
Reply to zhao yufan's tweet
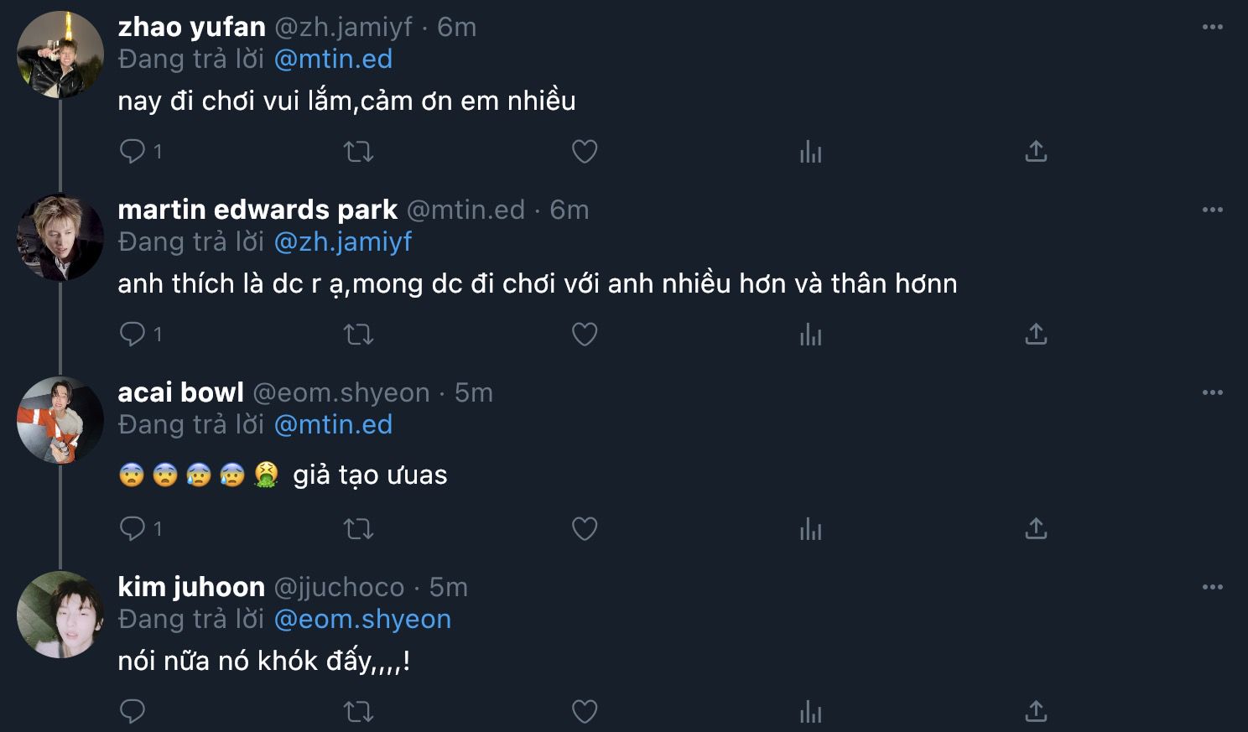(x=133, y=152)
